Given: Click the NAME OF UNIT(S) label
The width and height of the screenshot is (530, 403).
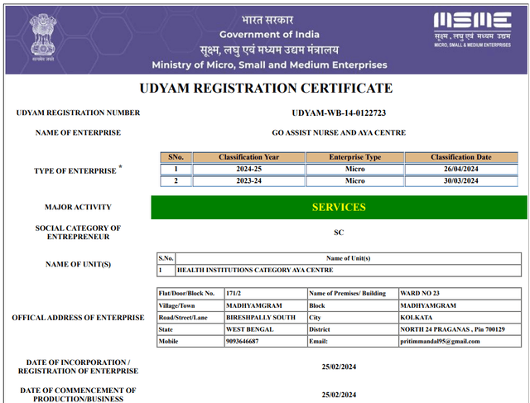Looking at the screenshot, I should tap(78, 265).
